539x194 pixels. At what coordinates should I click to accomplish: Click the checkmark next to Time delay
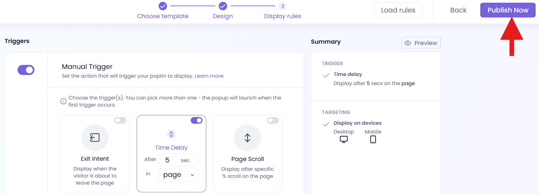coord(326,75)
